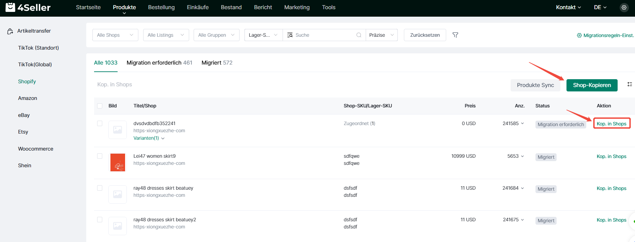The image size is (635, 242).
Task: Open the Alle Gruppen dropdown
Action: point(216,35)
